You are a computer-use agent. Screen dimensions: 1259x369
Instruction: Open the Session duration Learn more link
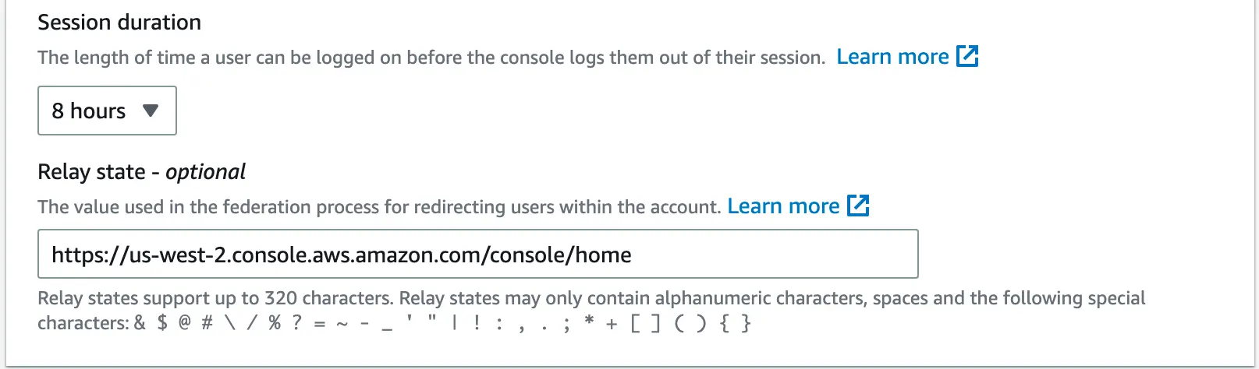click(892, 57)
